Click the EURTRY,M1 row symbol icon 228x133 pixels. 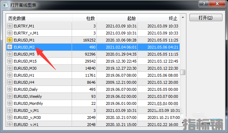pos(10,26)
